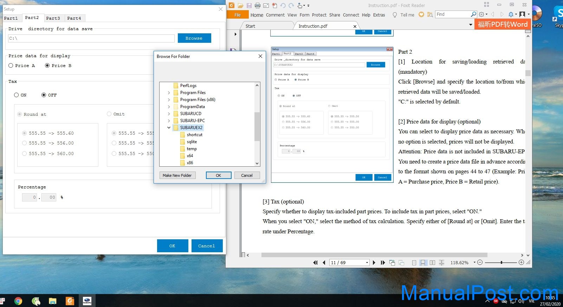Expand the Program Files folder node
Viewport: 563px width, 307px height.
[169, 93]
